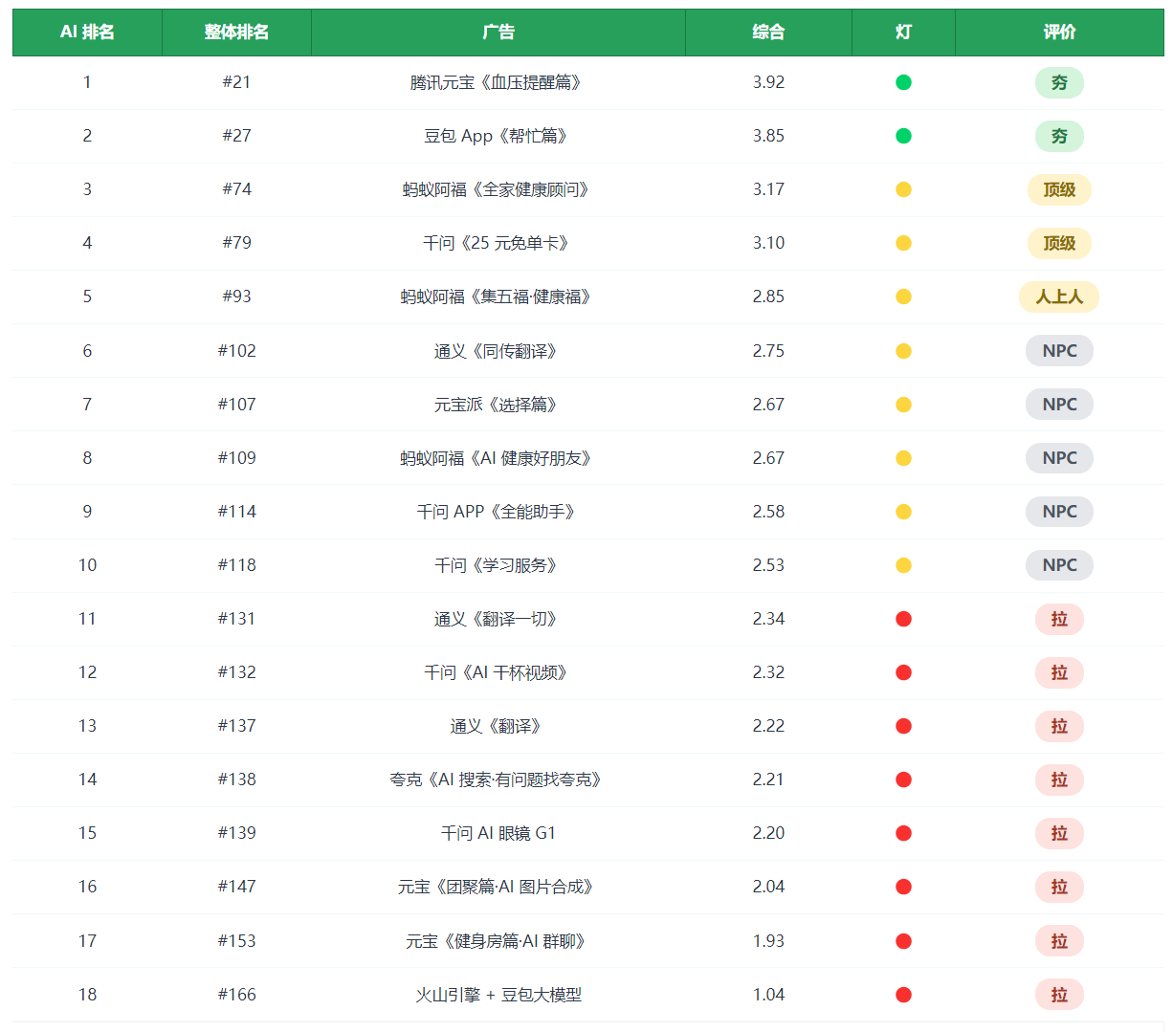Click 拉 badge in 千问《AI 干杯视频》 row

1059,672
